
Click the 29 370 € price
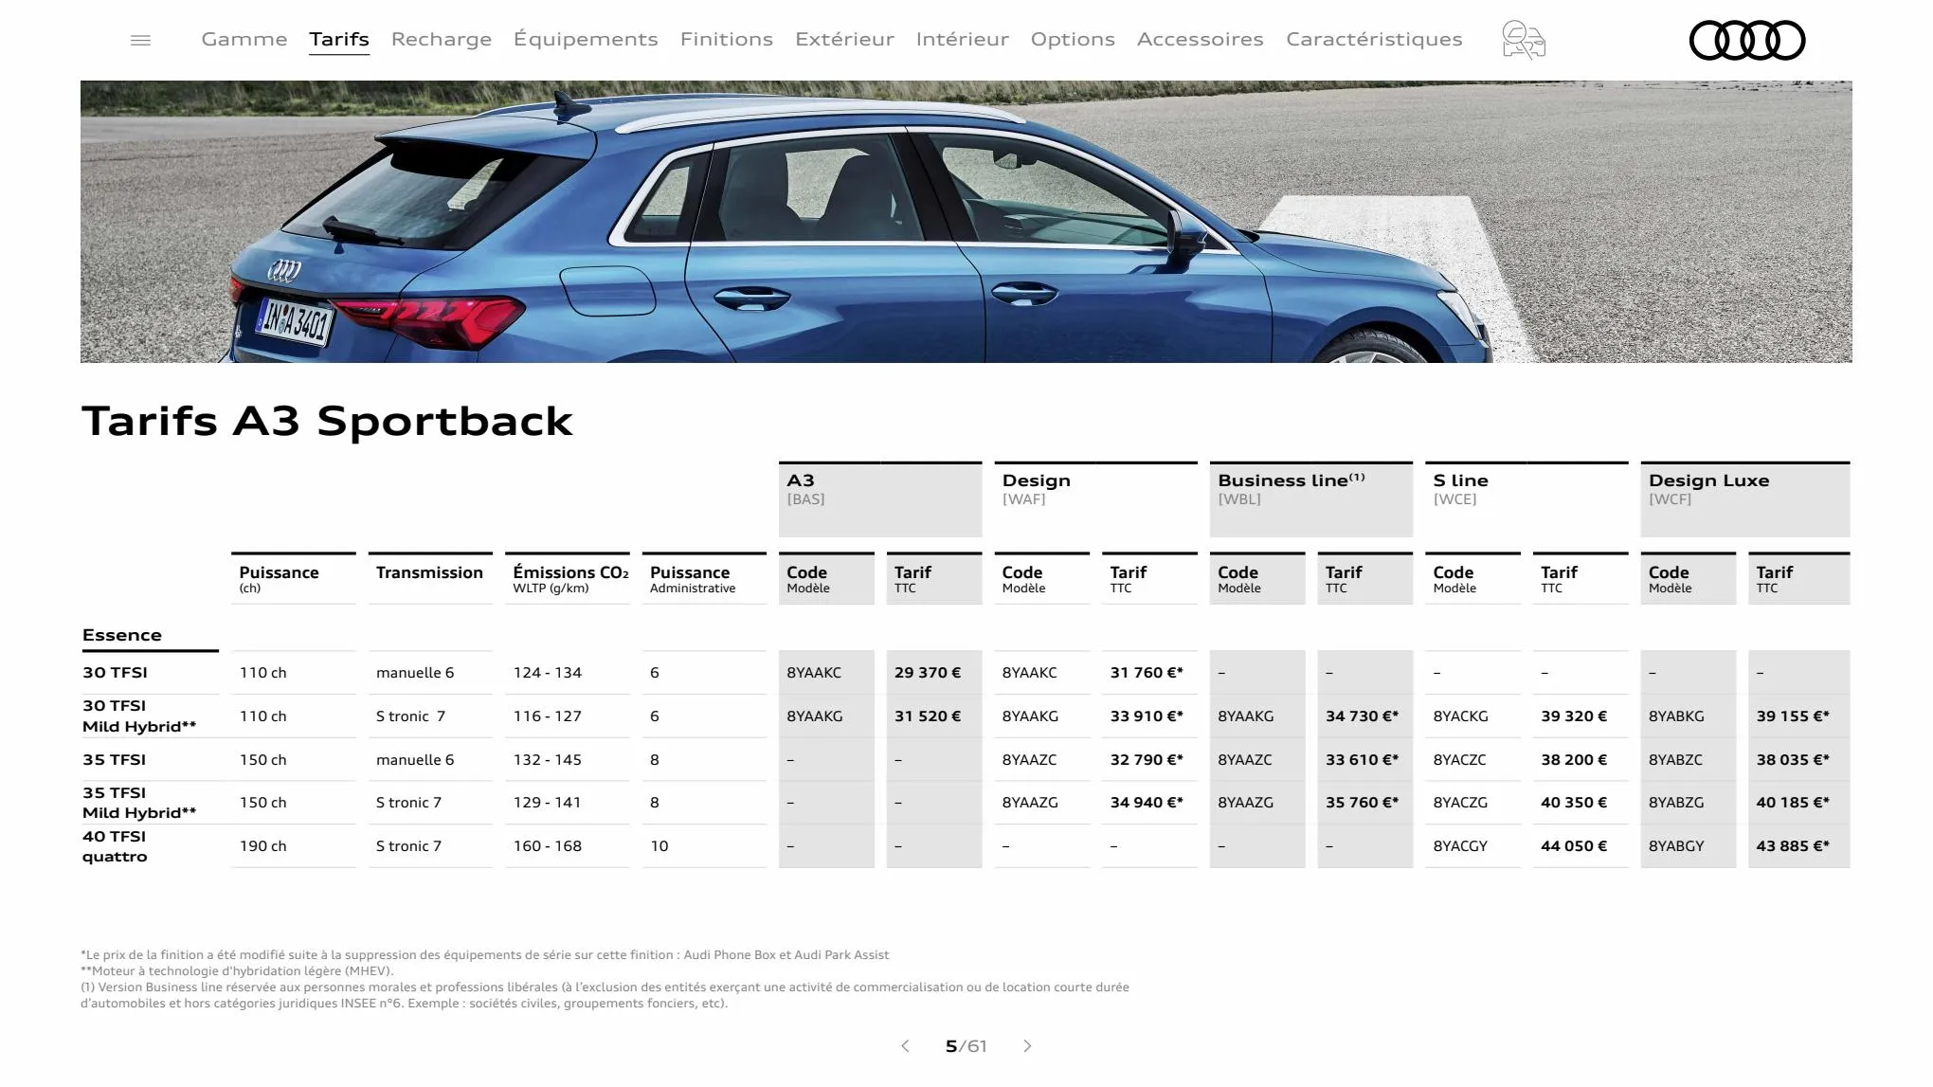tap(928, 673)
